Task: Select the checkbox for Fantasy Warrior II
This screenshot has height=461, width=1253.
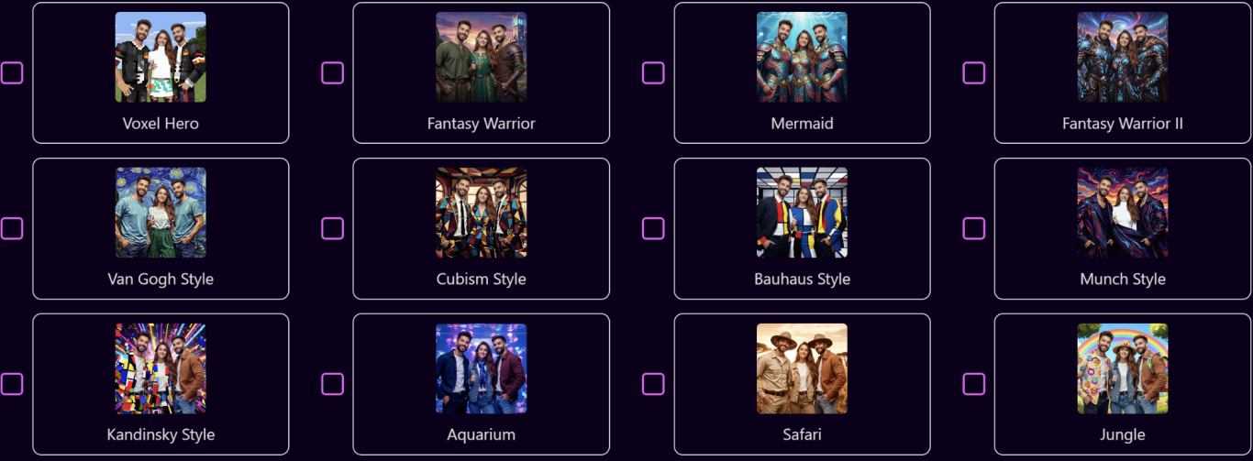Action: coord(974,73)
